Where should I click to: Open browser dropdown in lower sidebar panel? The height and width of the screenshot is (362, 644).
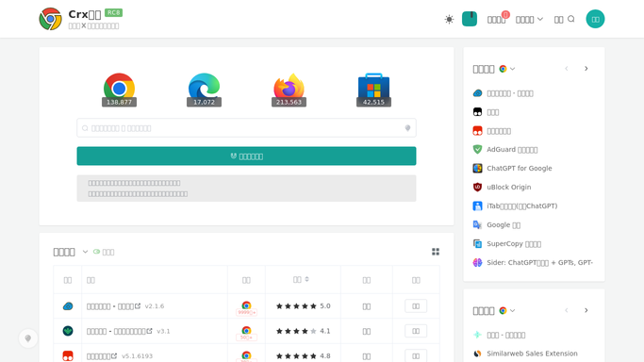point(507,310)
